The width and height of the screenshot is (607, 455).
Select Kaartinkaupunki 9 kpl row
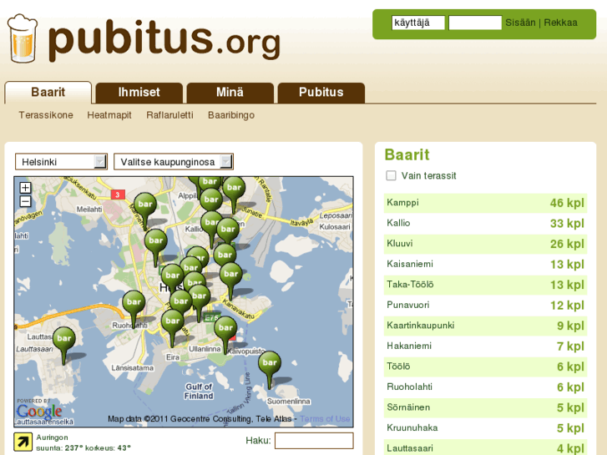point(485,326)
